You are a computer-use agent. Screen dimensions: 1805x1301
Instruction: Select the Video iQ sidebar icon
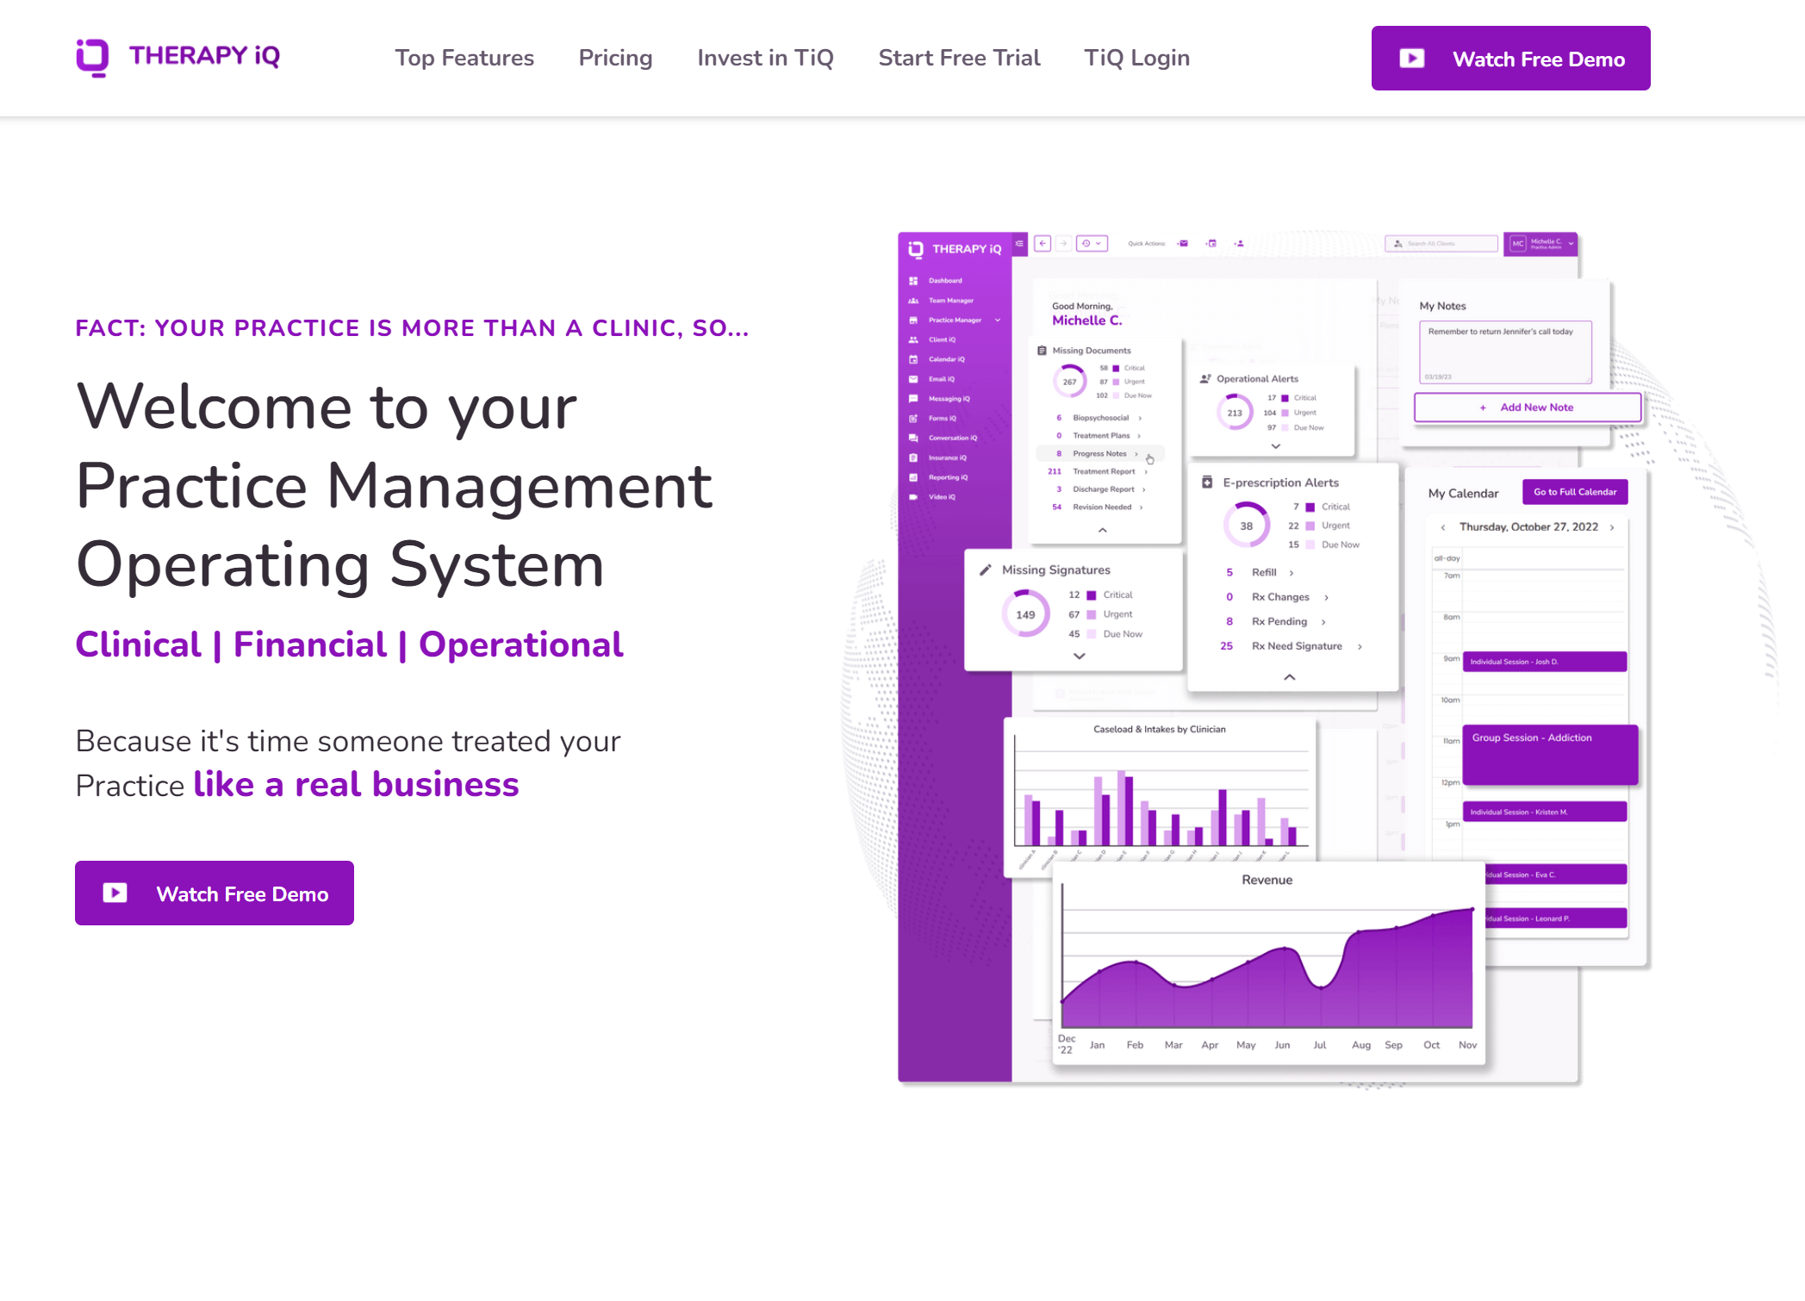(x=913, y=496)
